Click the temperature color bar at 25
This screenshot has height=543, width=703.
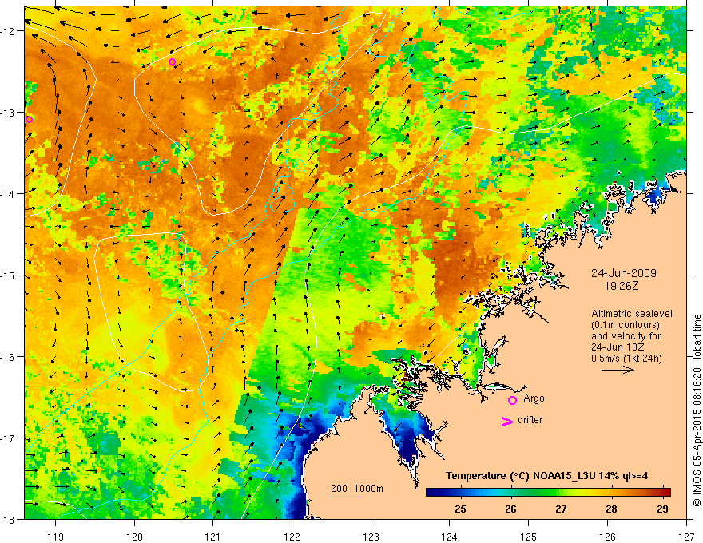pos(460,493)
